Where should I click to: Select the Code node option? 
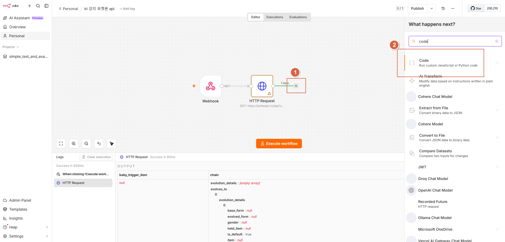tap(453, 63)
